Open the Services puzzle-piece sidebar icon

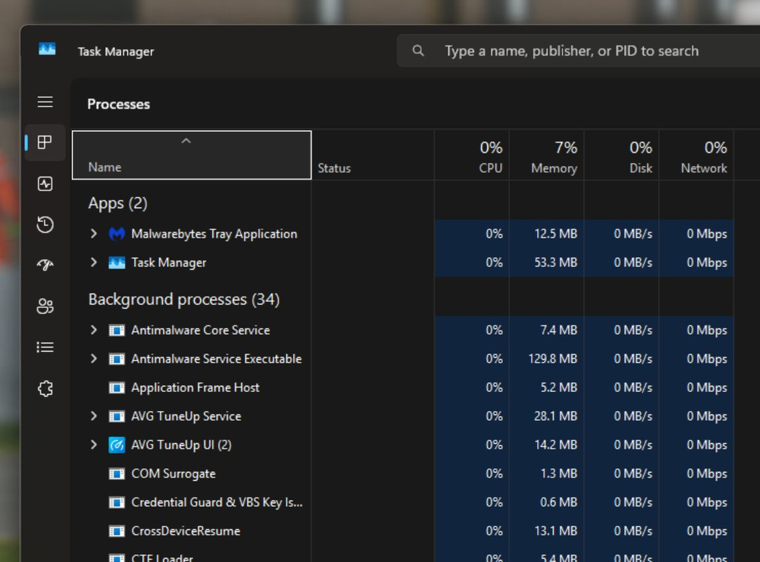pyautogui.click(x=45, y=388)
